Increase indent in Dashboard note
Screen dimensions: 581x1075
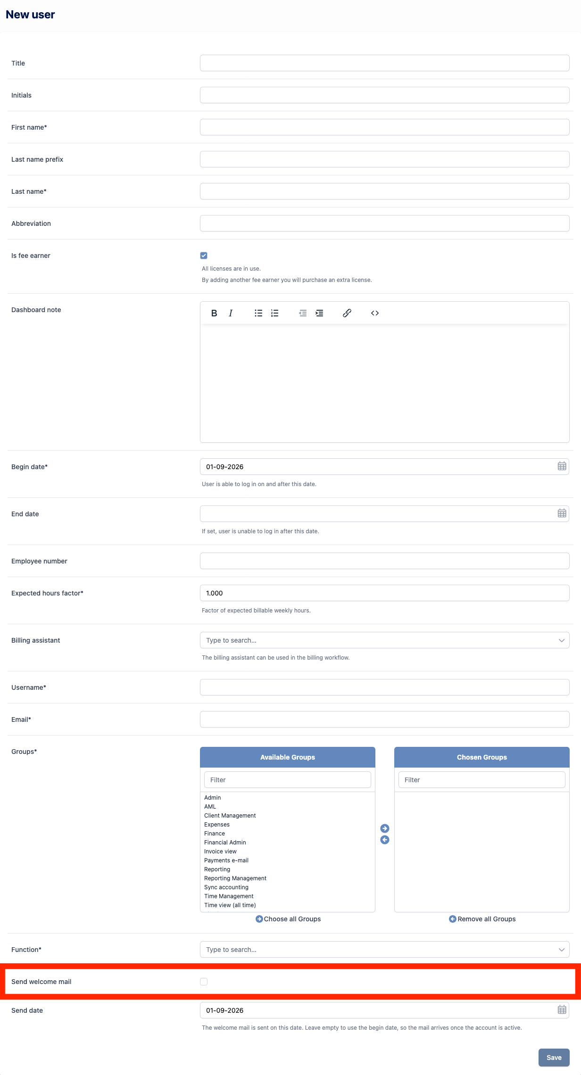click(x=319, y=313)
